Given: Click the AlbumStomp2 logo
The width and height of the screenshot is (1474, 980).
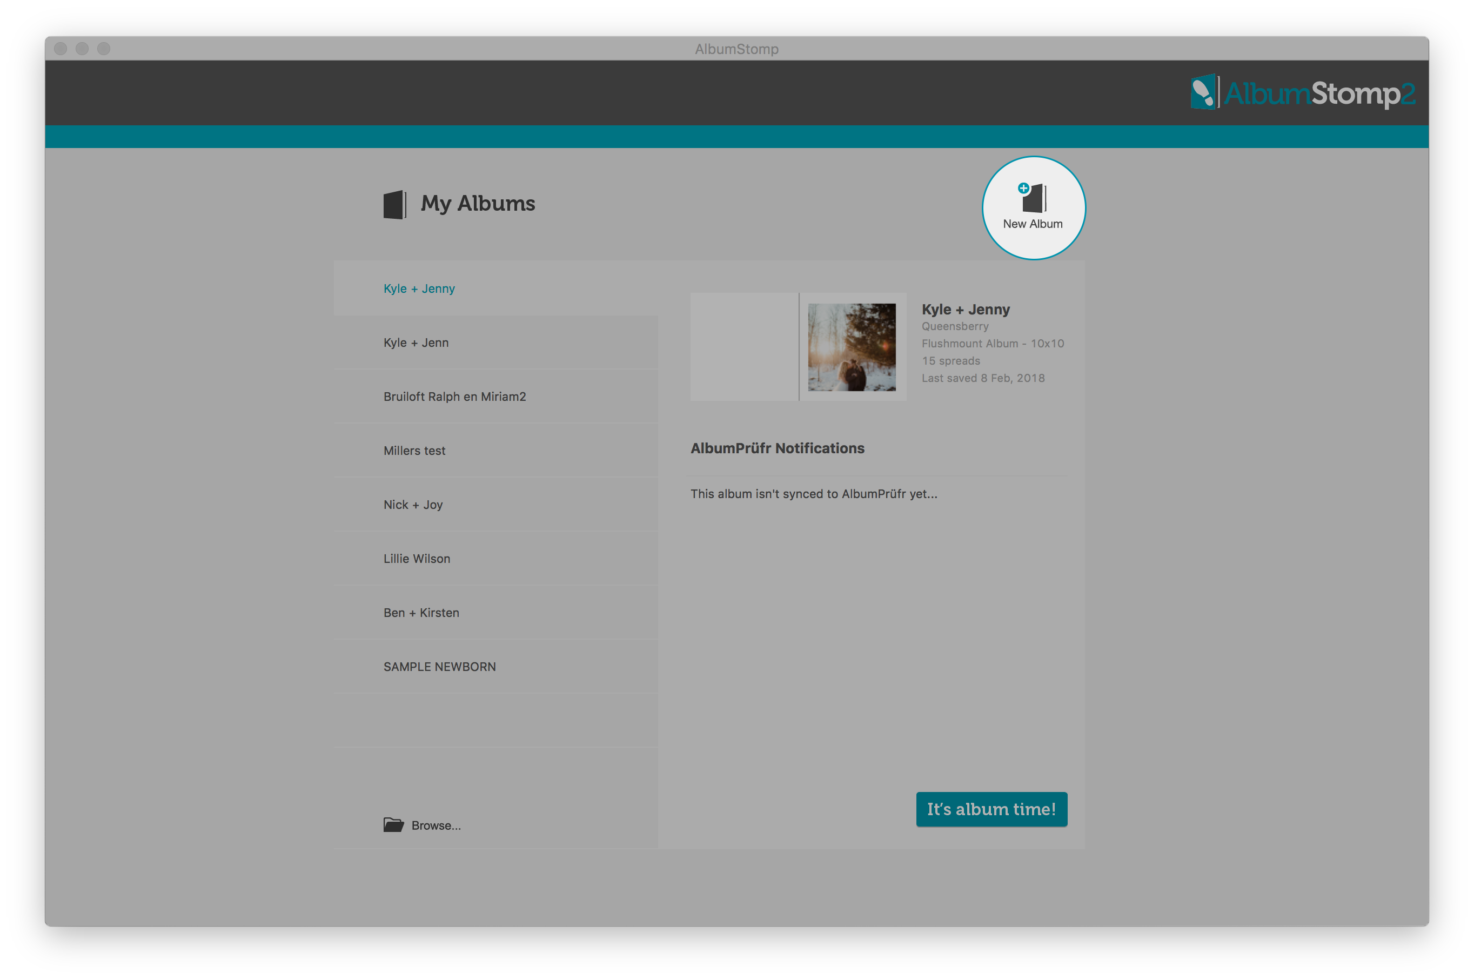Looking at the screenshot, I should click(x=1303, y=93).
